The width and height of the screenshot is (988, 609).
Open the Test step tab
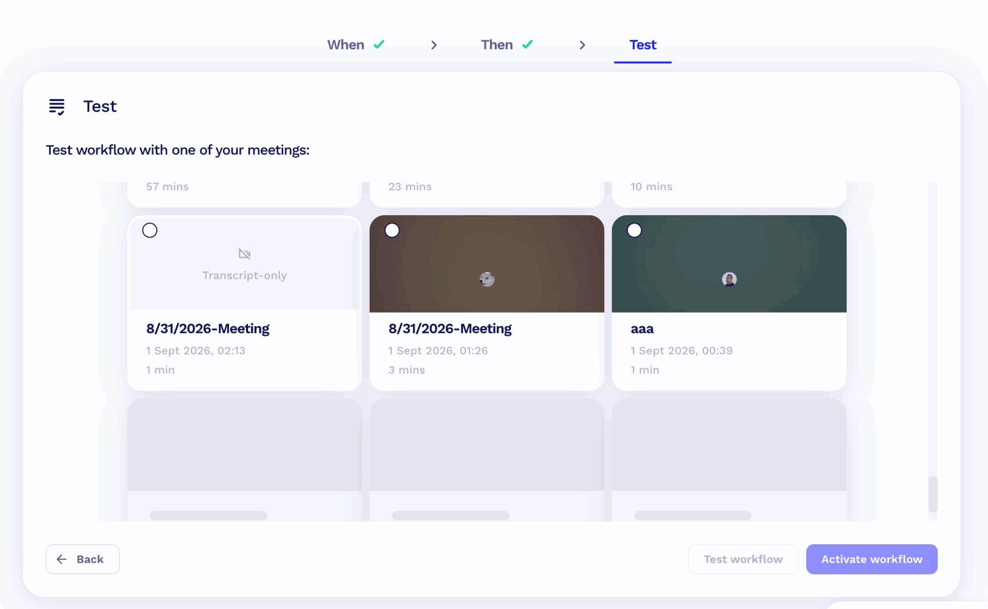(x=643, y=45)
